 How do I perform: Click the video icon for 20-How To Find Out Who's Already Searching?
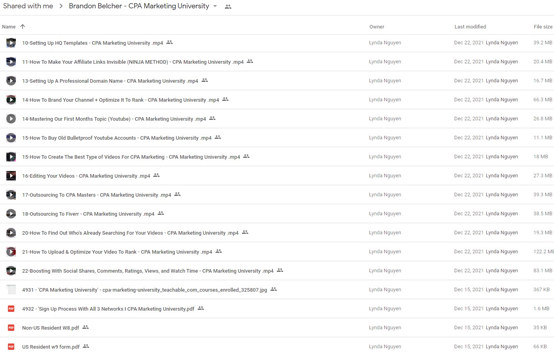pyautogui.click(x=11, y=233)
